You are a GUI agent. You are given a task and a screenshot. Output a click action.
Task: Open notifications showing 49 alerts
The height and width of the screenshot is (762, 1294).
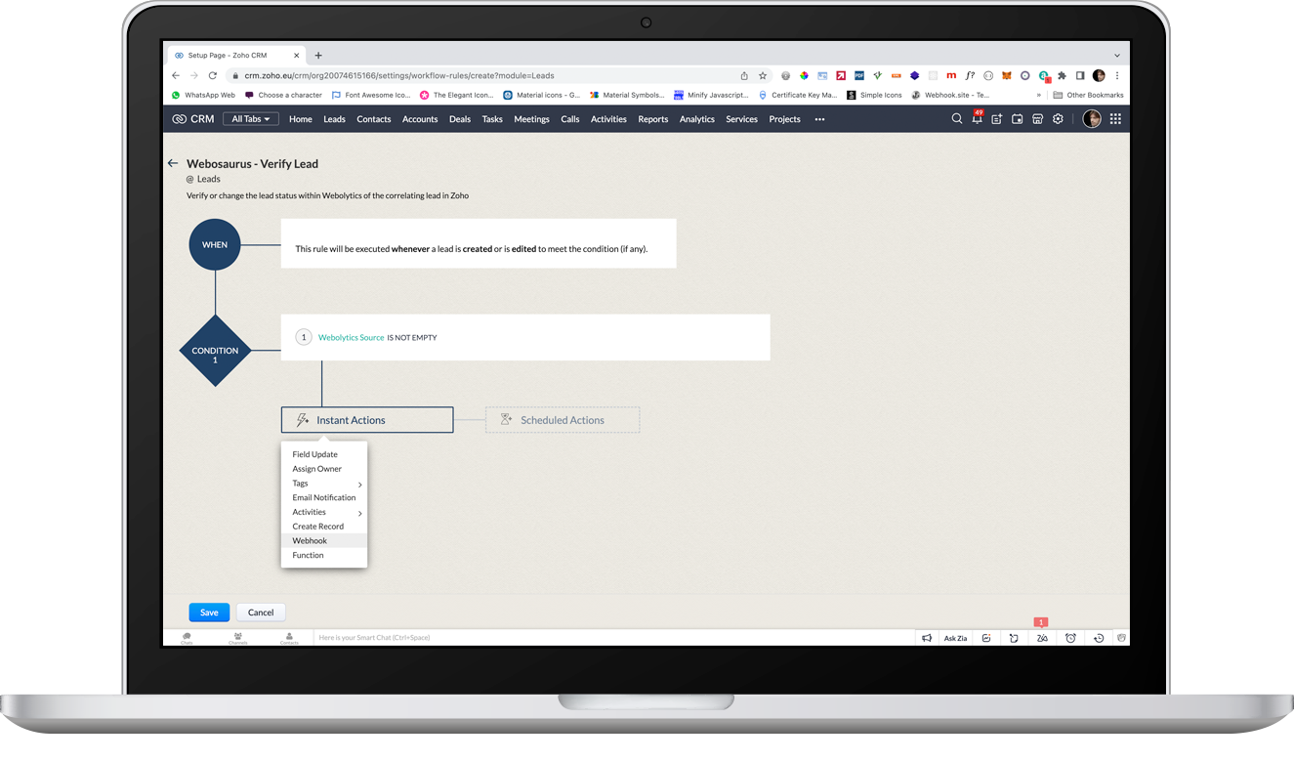978,119
